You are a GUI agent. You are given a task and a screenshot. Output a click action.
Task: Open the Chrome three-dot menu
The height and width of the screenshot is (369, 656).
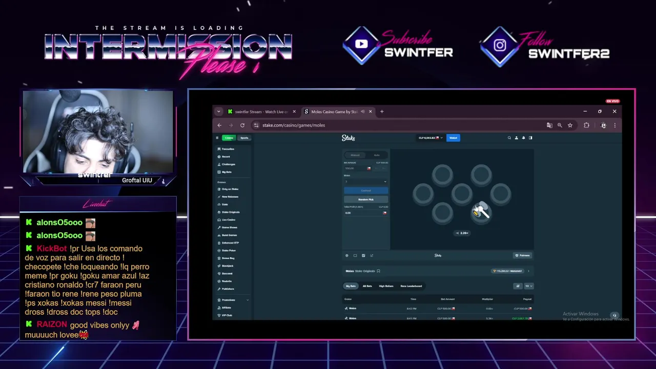pyautogui.click(x=614, y=125)
